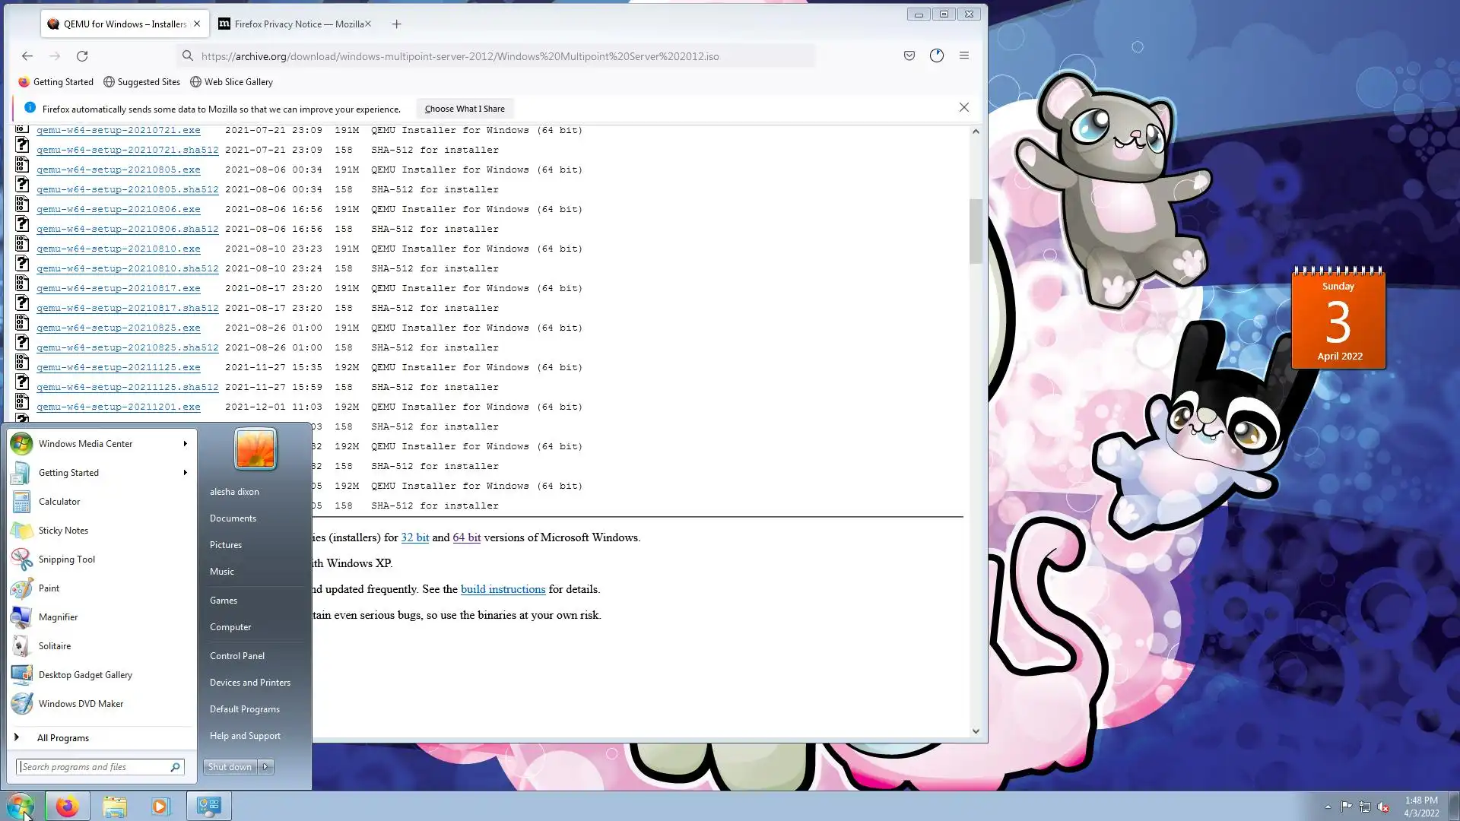This screenshot has width=1460, height=821.
Task: Click the Firefox reload page icon
Action: pos(82,55)
